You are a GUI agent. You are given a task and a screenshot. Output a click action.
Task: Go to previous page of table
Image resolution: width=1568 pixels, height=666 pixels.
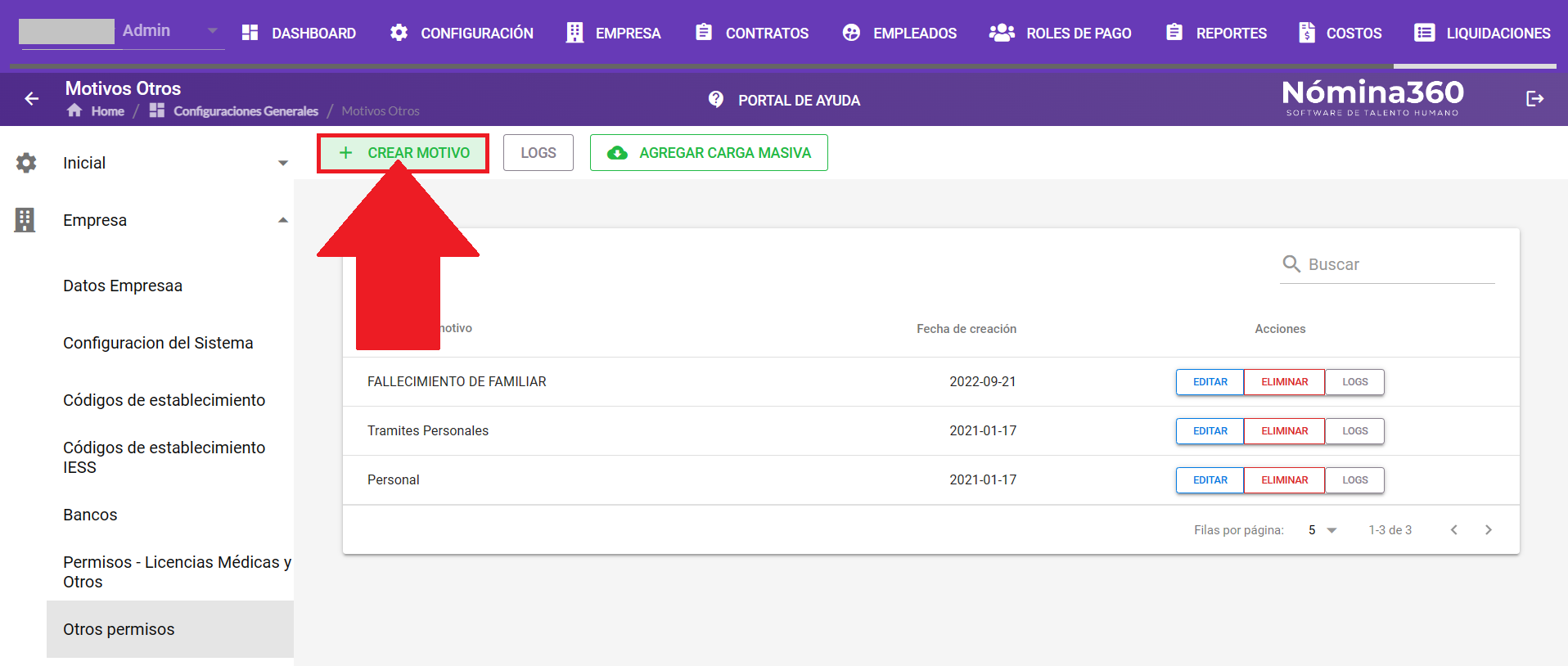(1454, 530)
